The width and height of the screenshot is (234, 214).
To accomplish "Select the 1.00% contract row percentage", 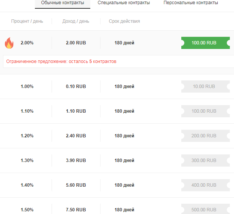I will 27,87.
